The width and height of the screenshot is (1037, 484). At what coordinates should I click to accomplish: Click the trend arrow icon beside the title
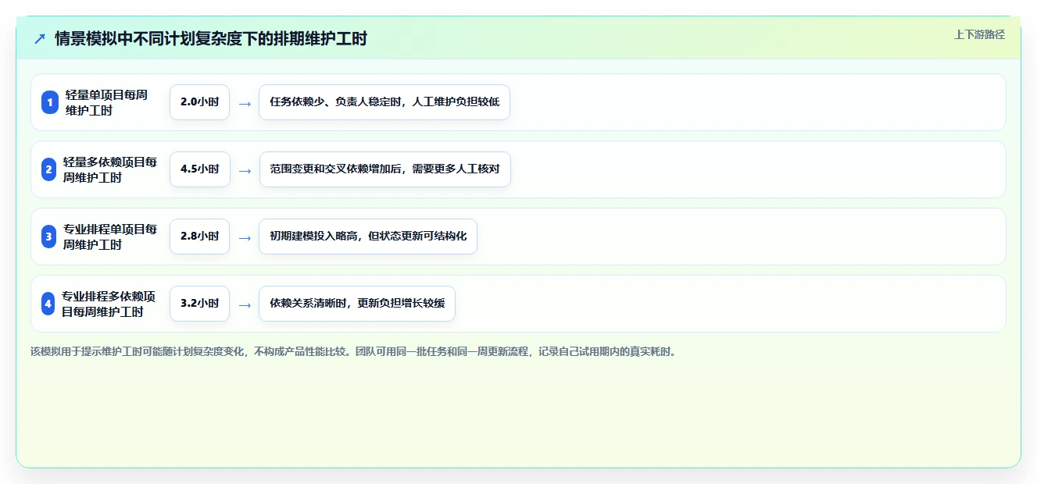(x=40, y=38)
